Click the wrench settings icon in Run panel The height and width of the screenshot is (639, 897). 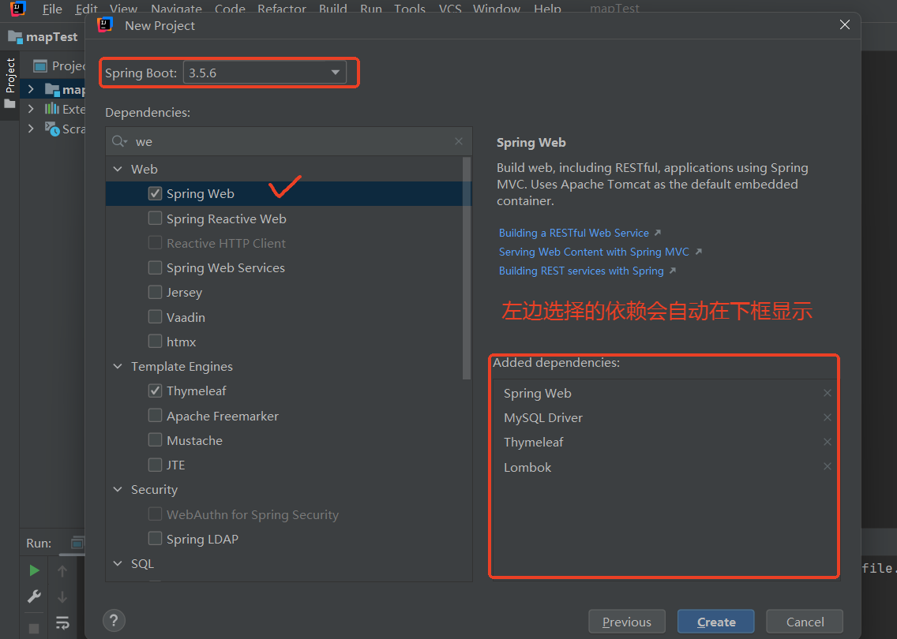pos(34,596)
